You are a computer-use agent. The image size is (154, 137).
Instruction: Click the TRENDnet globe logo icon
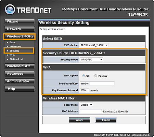[10, 9]
